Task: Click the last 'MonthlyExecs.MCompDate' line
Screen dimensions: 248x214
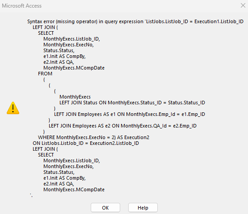Action: [x=74, y=189]
